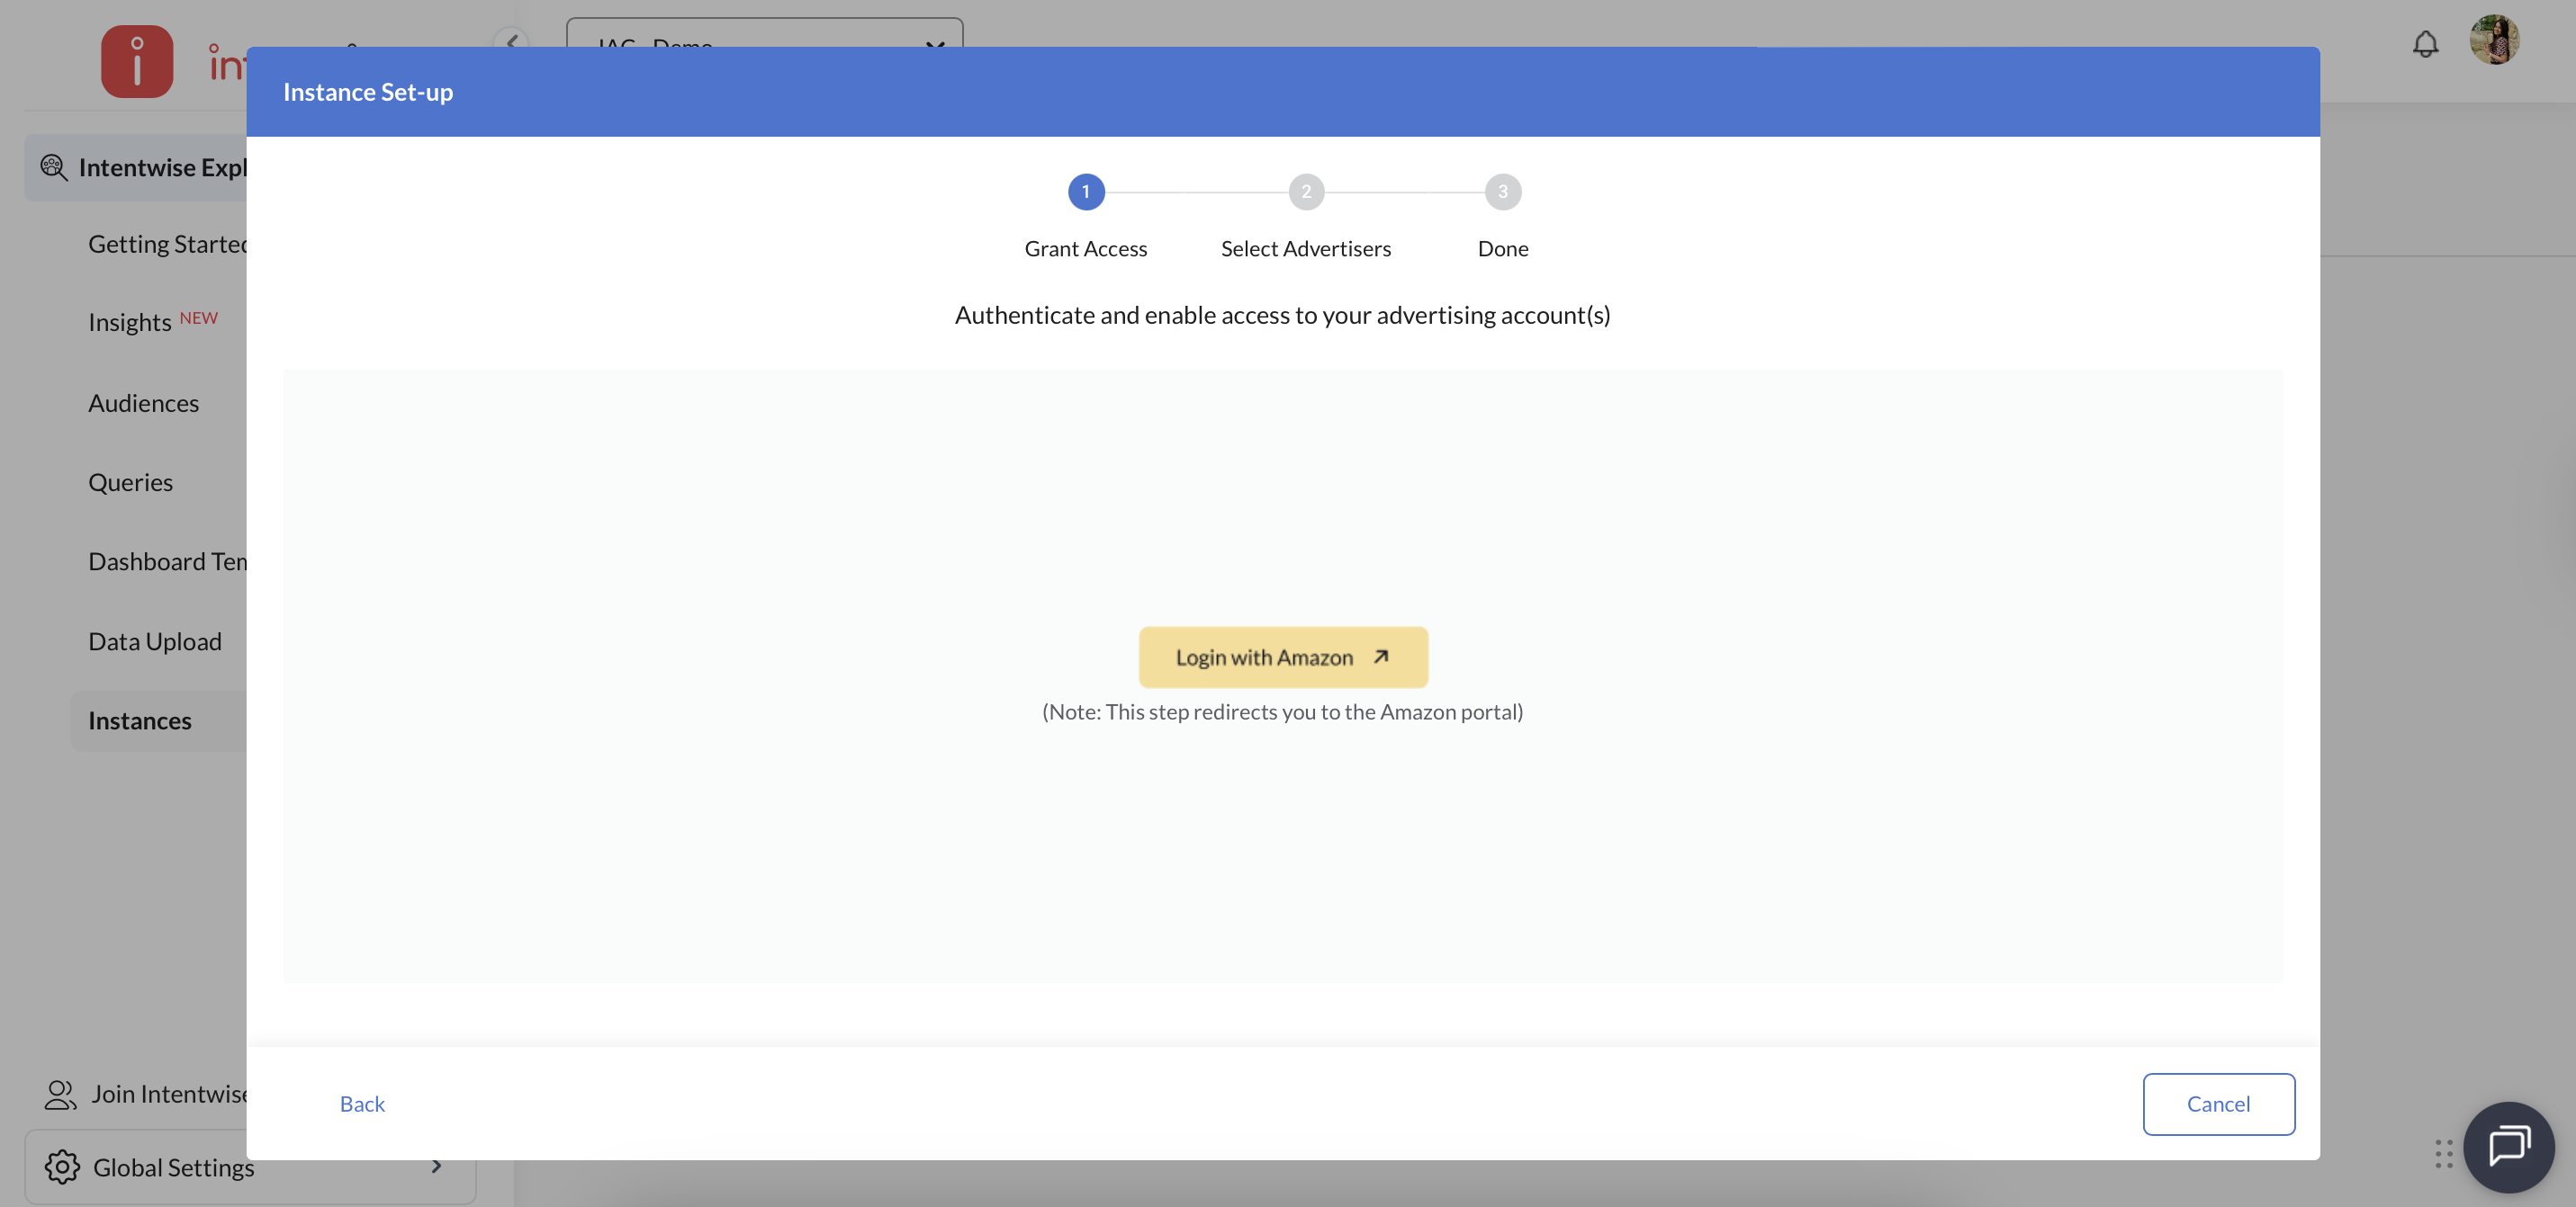The image size is (2576, 1207).
Task: Open the user profile avatar
Action: tap(2494, 41)
